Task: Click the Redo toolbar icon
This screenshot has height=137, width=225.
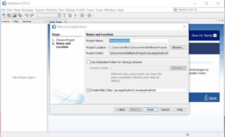Action: point(32,15)
